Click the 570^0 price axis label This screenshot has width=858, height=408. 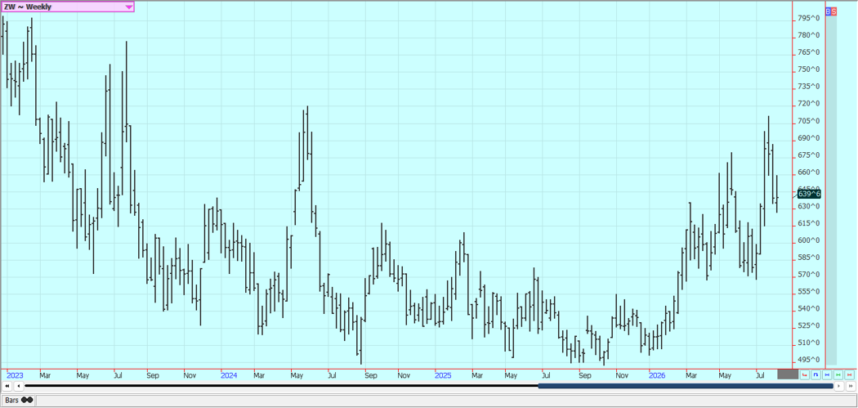[x=809, y=275]
